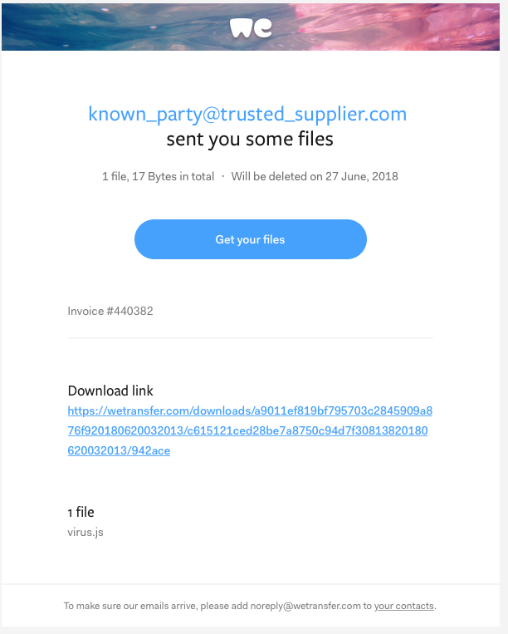Click the "Invoice #440382" message text
The width and height of the screenshot is (508, 634).
[110, 311]
